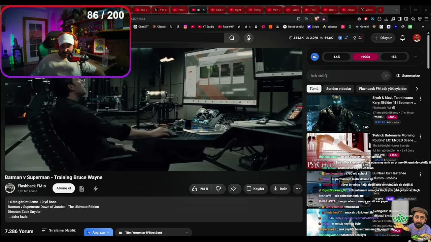Click the YouTube search text field
431x242 pixels.
177,38
